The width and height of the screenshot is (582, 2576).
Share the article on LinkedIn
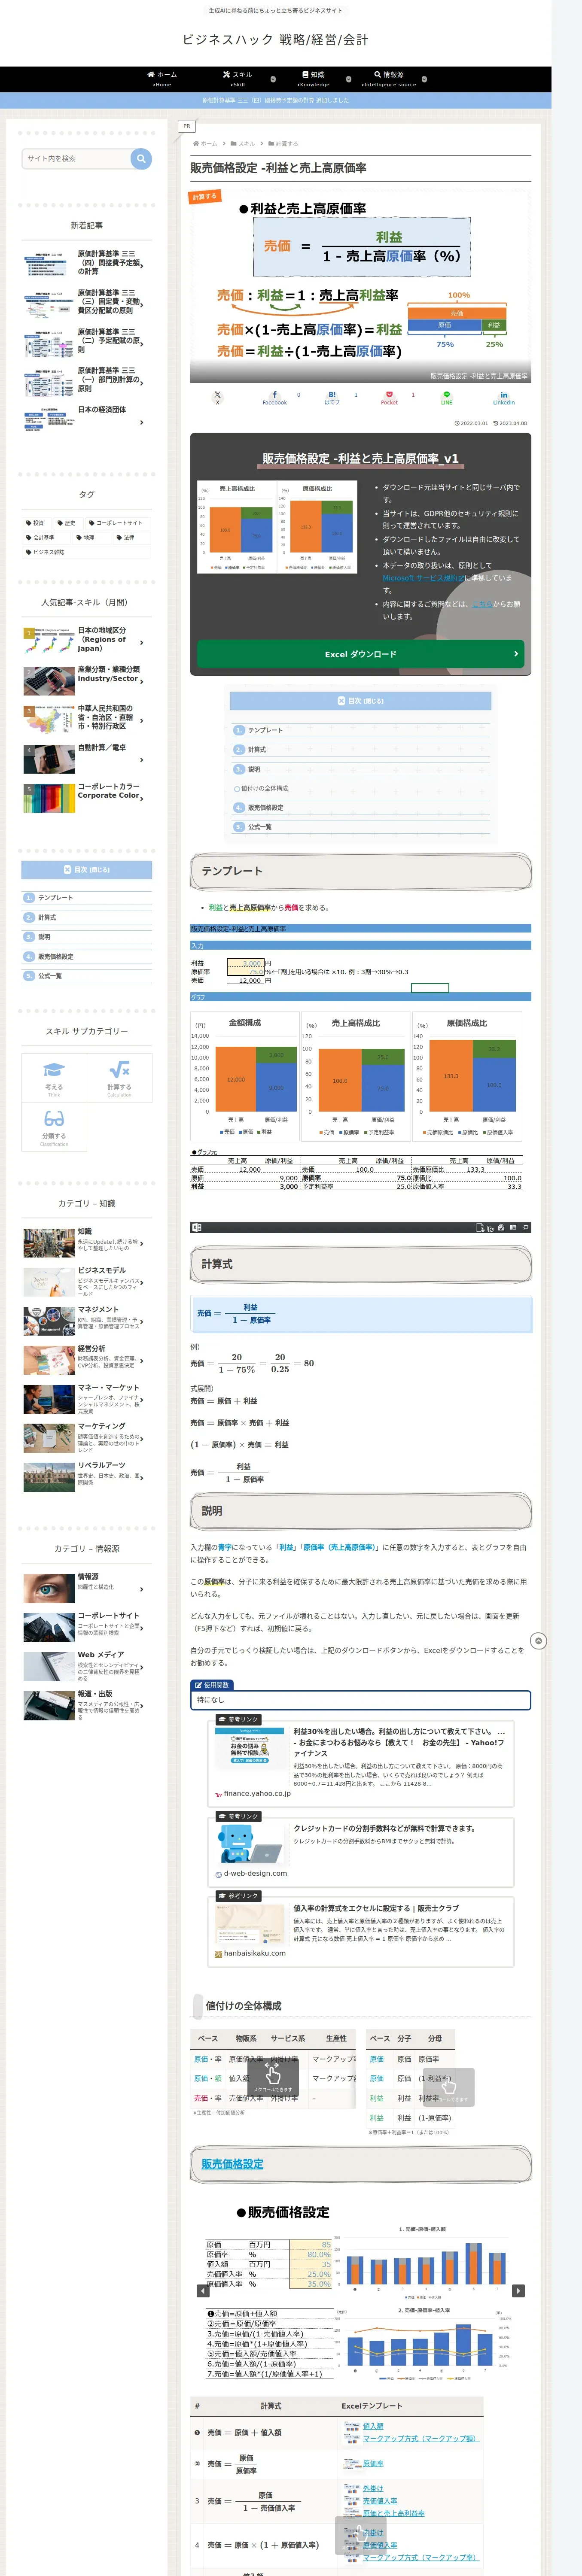[504, 397]
